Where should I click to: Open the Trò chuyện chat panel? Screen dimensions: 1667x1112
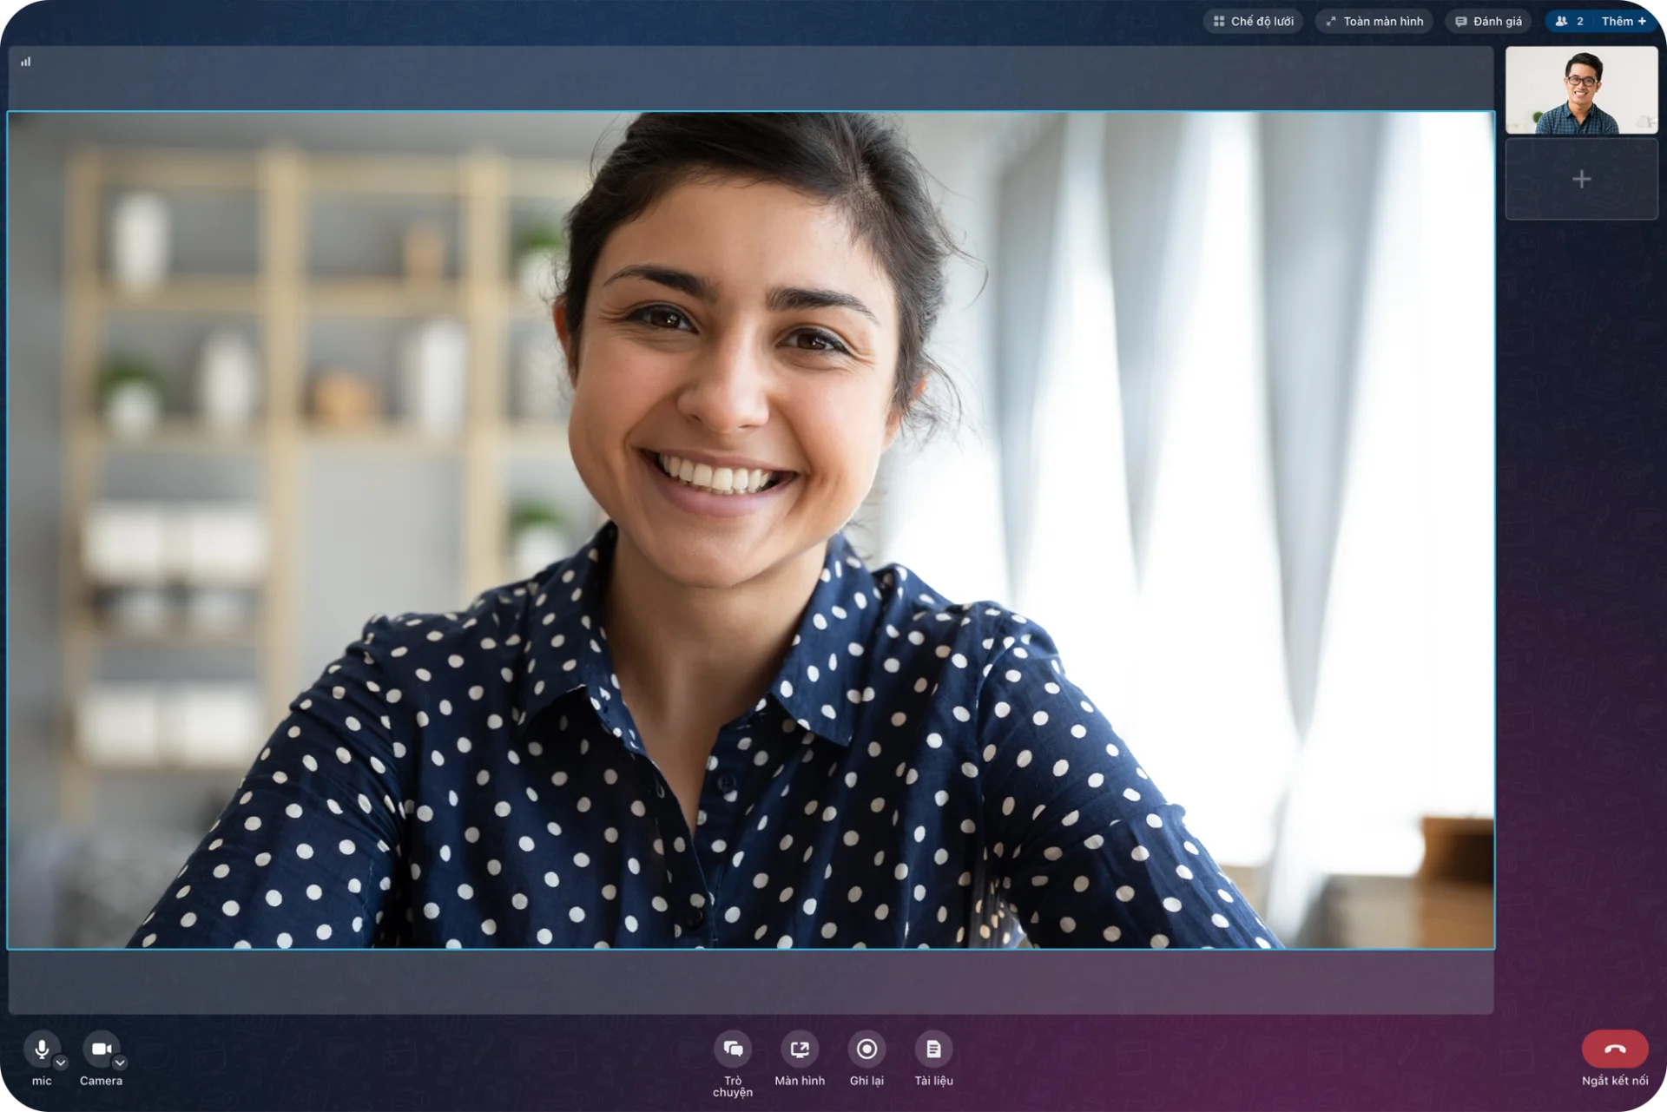733,1049
